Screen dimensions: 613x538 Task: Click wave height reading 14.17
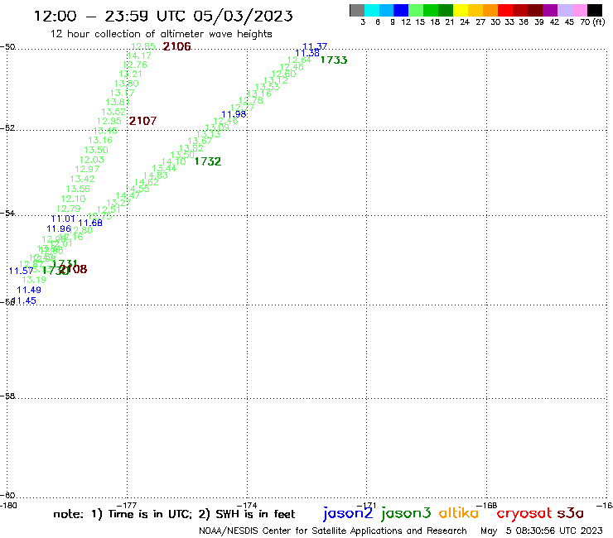click(x=139, y=56)
